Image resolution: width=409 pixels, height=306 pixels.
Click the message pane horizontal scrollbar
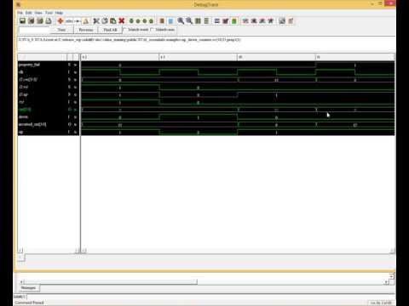point(204,282)
